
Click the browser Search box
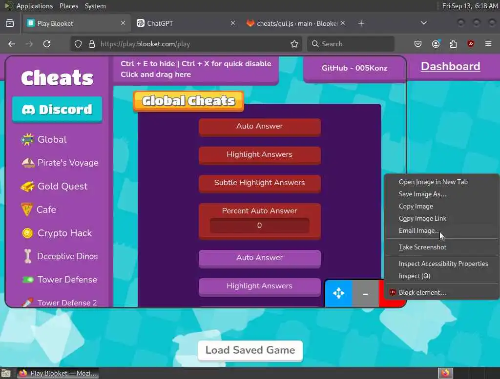tap(351, 44)
